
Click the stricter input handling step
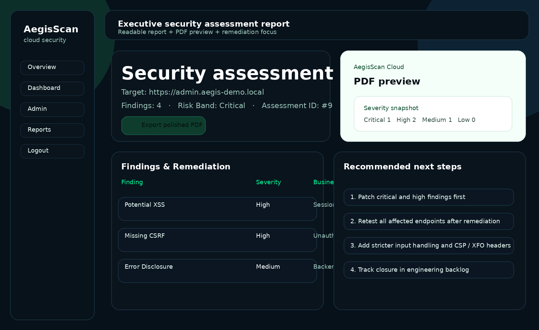pyautogui.click(x=429, y=245)
